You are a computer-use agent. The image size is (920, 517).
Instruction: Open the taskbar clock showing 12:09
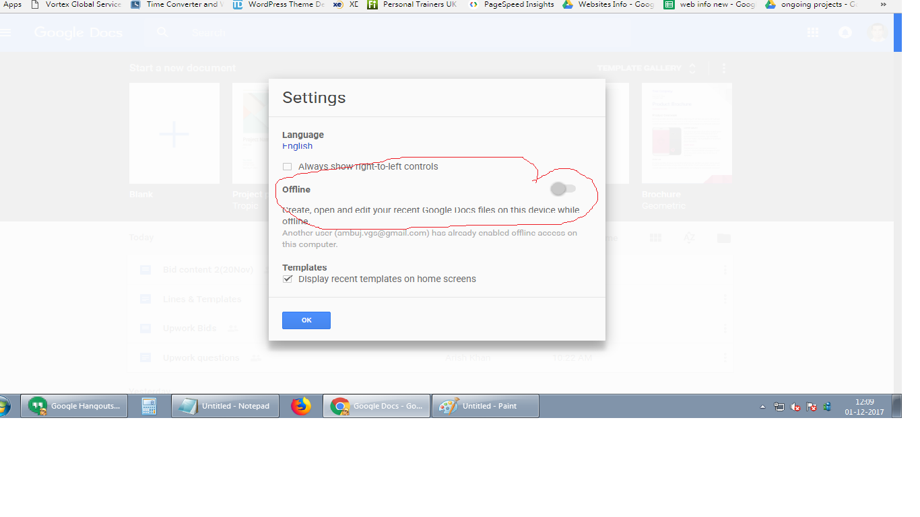(864, 407)
